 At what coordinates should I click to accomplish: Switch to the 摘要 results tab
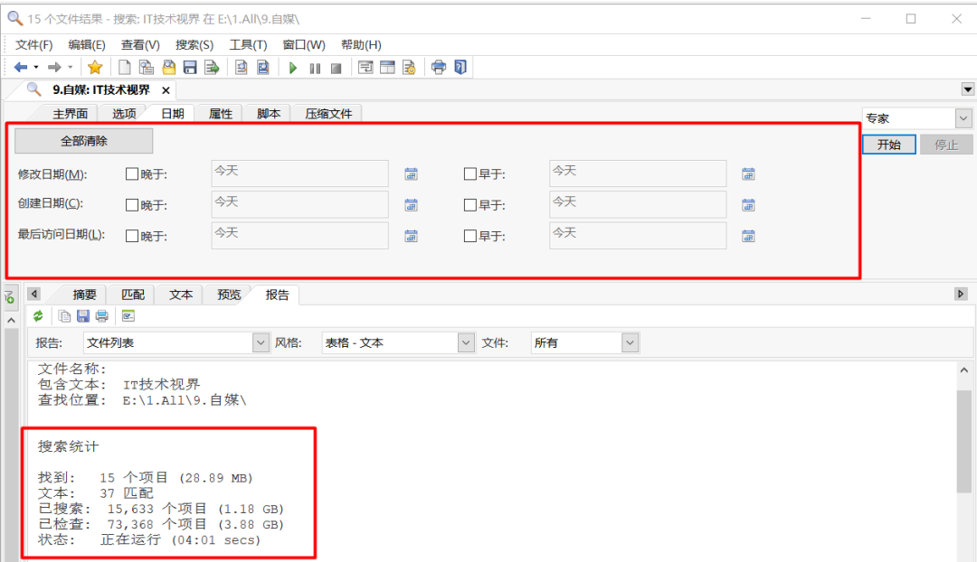pos(84,295)
